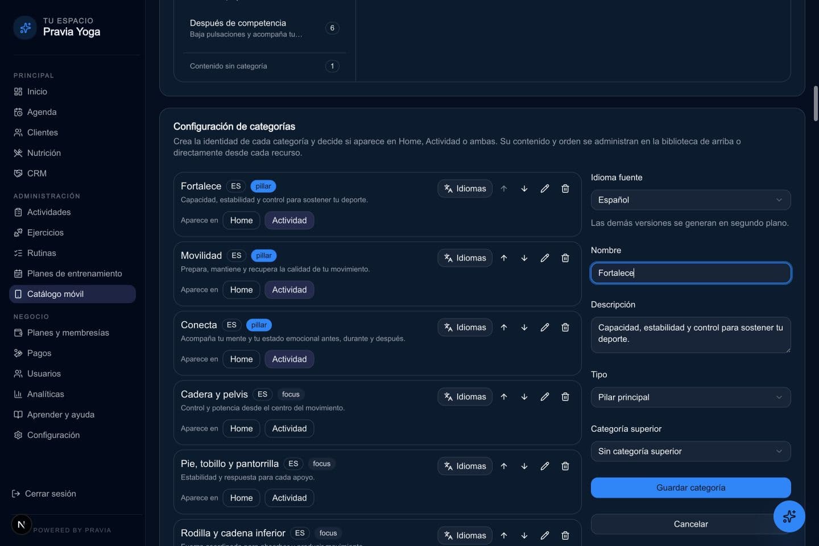Toggle Home for Movilidad category
The height and width of the screenshot is (546, 819).
(x=241, y=289)
